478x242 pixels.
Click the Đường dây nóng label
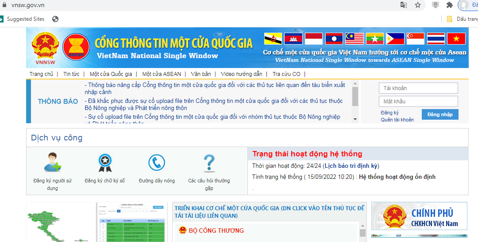click(x=157, y=181)
